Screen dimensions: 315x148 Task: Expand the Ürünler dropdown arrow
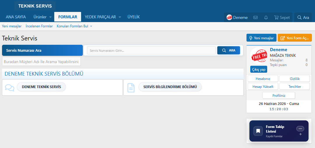[50, 17]
